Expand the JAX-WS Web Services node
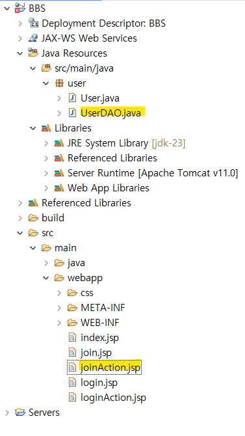 (20, 38)
